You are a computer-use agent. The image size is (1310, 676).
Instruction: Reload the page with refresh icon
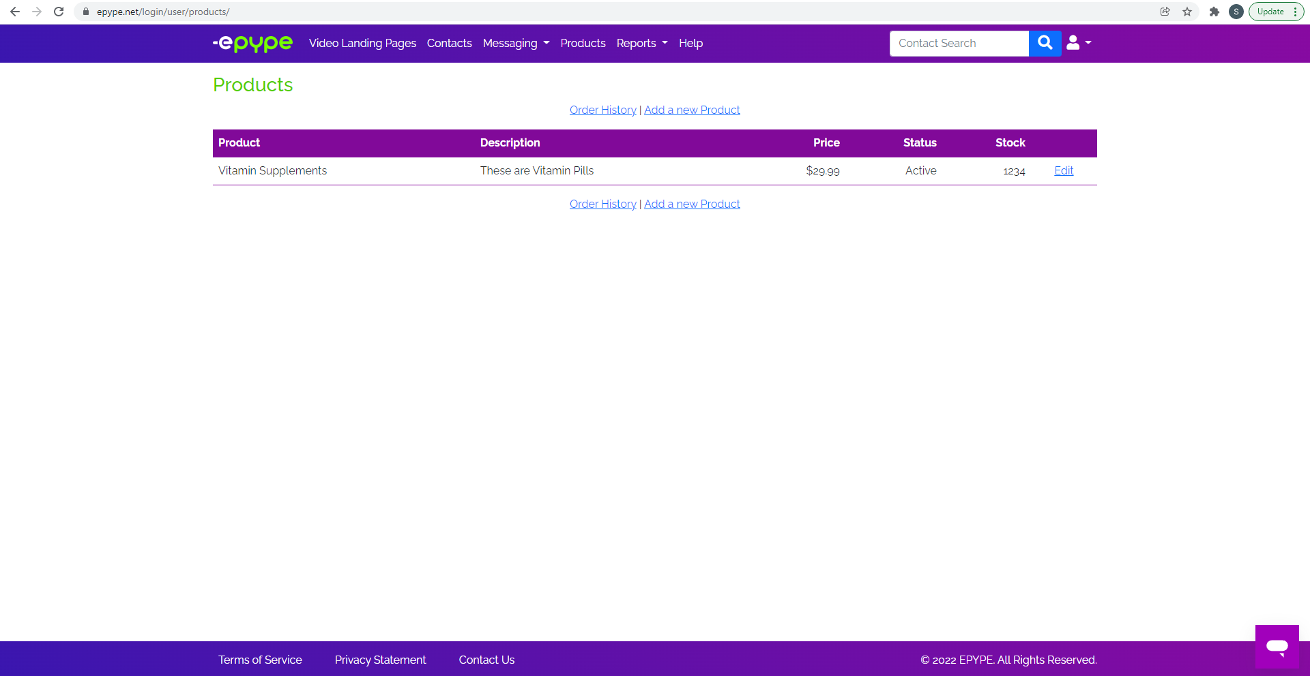coord(59,12)
